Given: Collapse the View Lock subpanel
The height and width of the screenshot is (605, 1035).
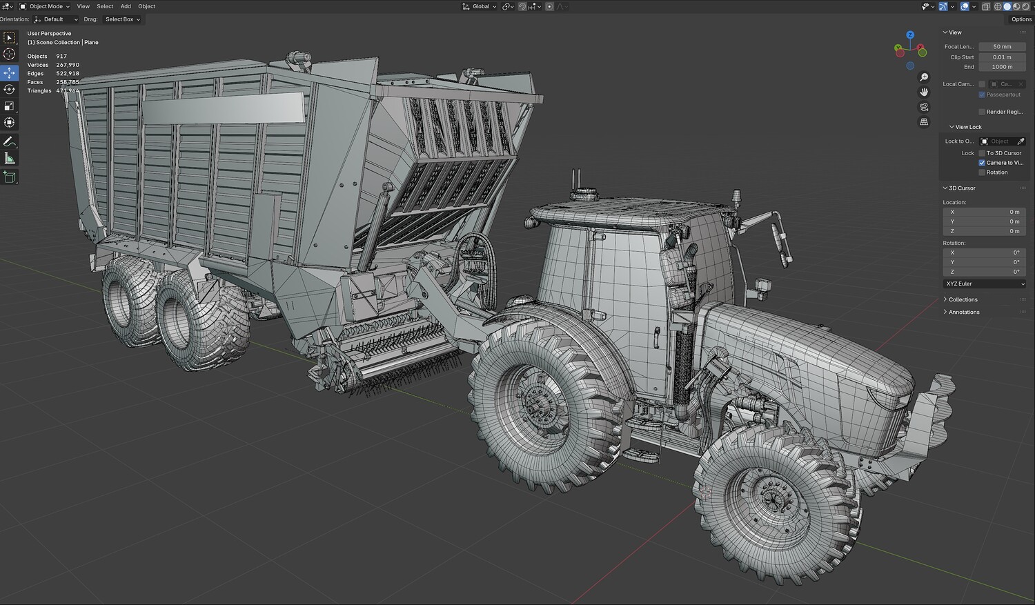Looking at the screenshot, I should click(965, 127).
